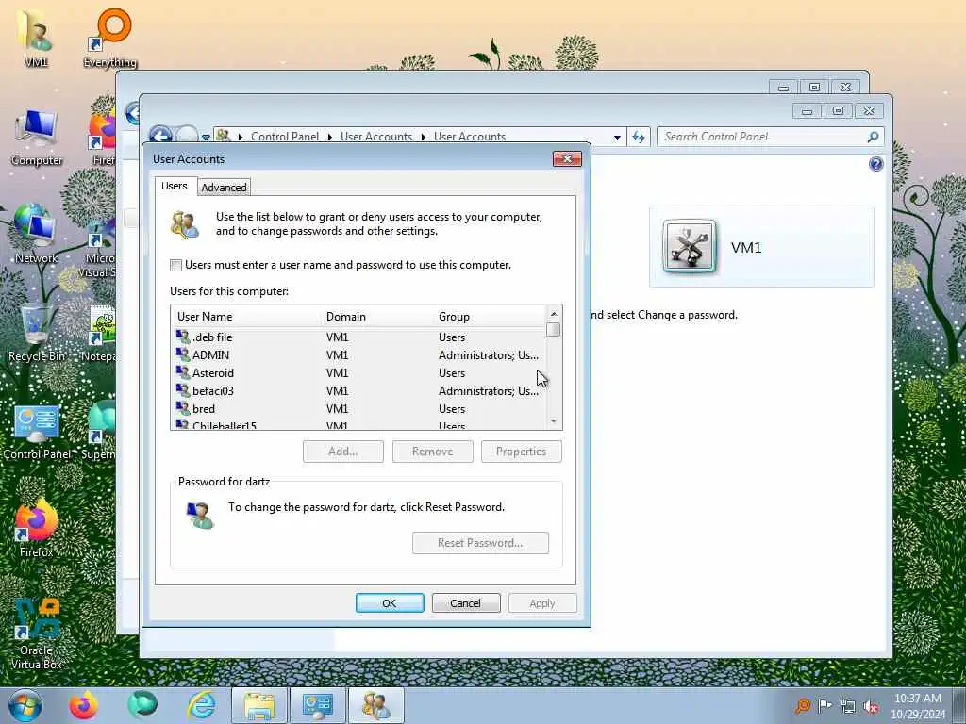Open the Recycle Bin desktop icon

[37, 333]
